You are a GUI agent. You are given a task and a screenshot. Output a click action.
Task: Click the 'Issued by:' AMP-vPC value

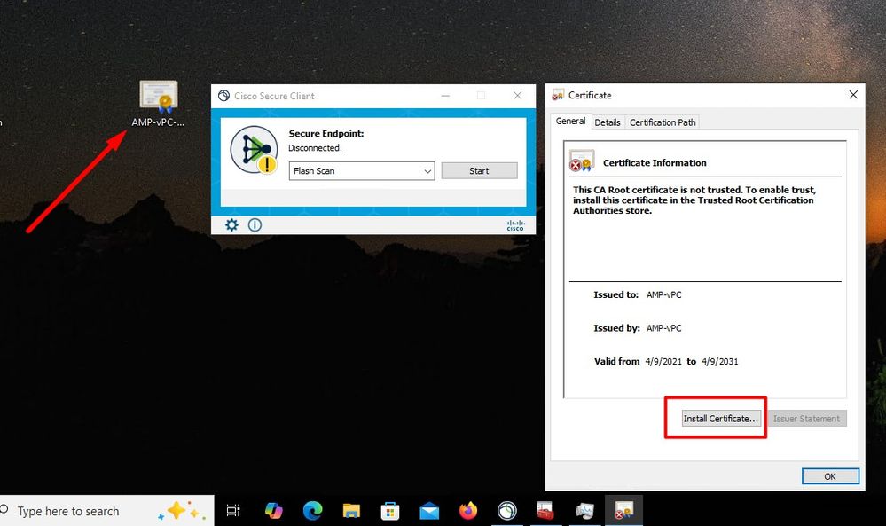tap(664, 328)
